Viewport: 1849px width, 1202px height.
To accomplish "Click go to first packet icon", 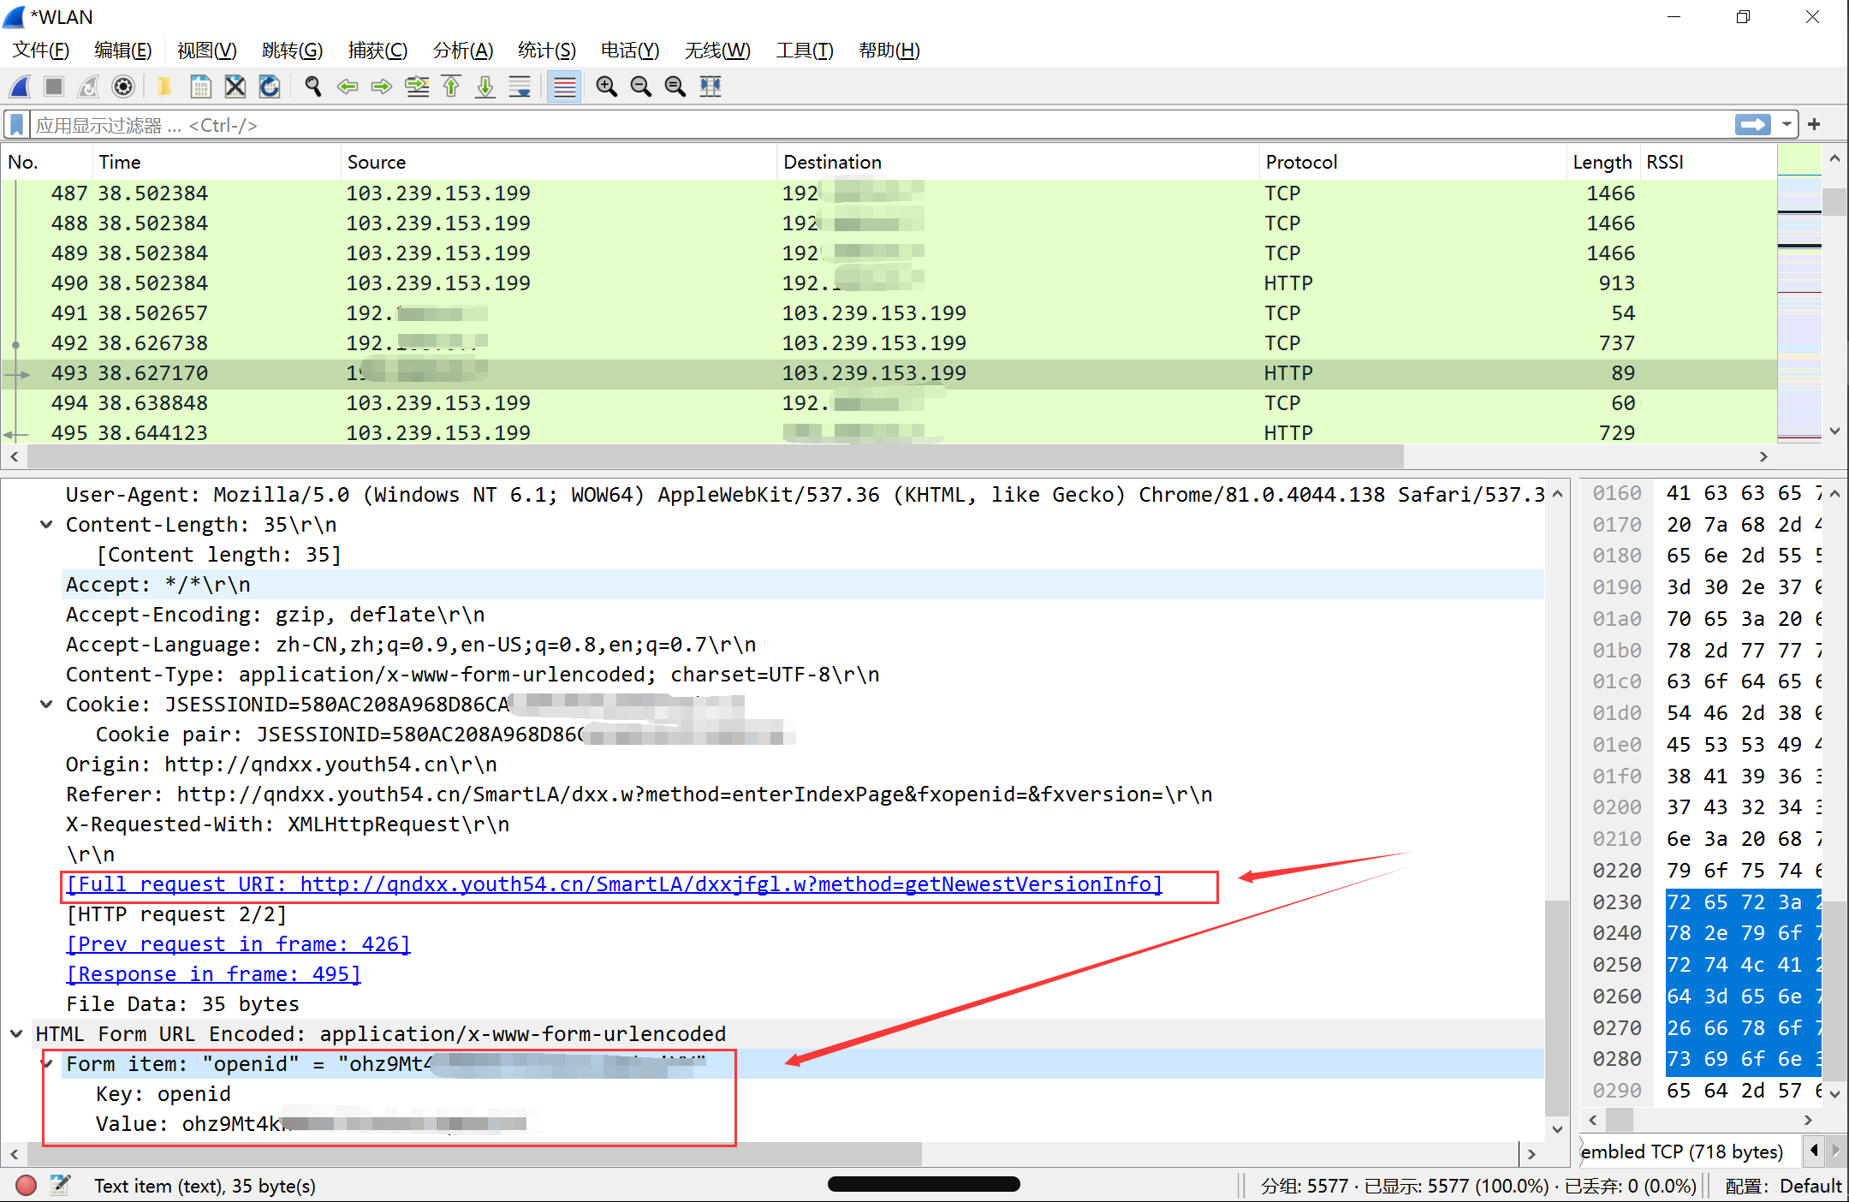I will click(x=451, y=86).
